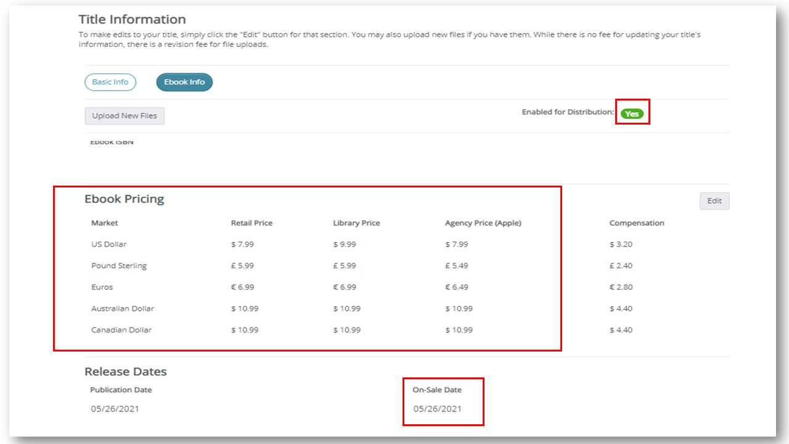Click the US Dollar retail price $7.99
Viewport: 789px width, 444px height.
(x=242, y=244)
